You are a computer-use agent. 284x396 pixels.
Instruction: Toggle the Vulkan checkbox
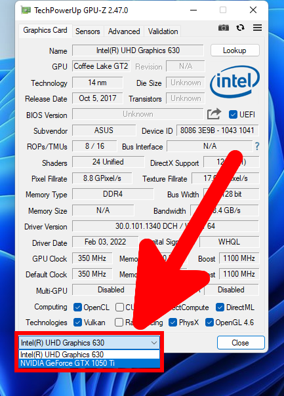pos(77,323)
